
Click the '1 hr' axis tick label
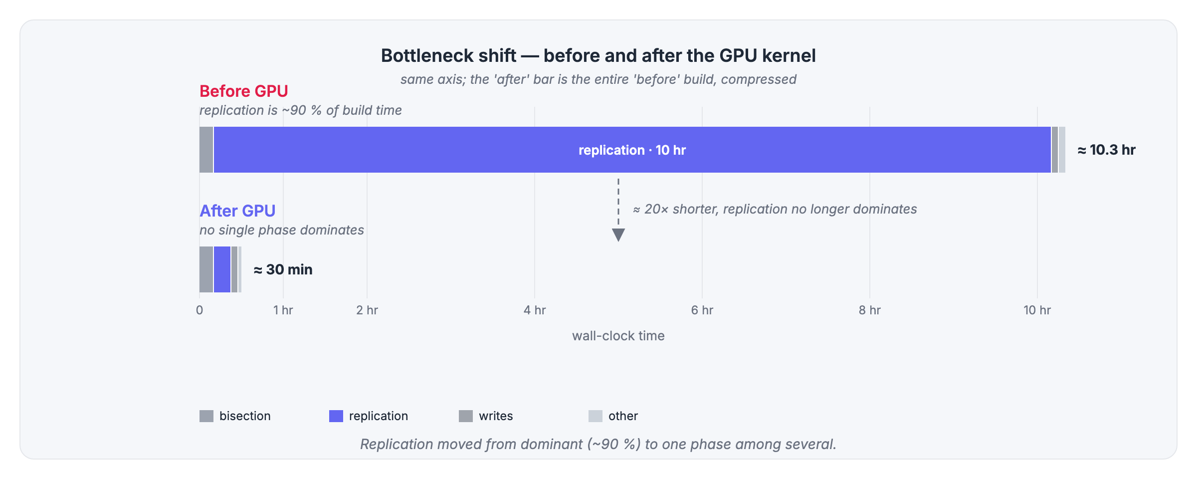283,310
